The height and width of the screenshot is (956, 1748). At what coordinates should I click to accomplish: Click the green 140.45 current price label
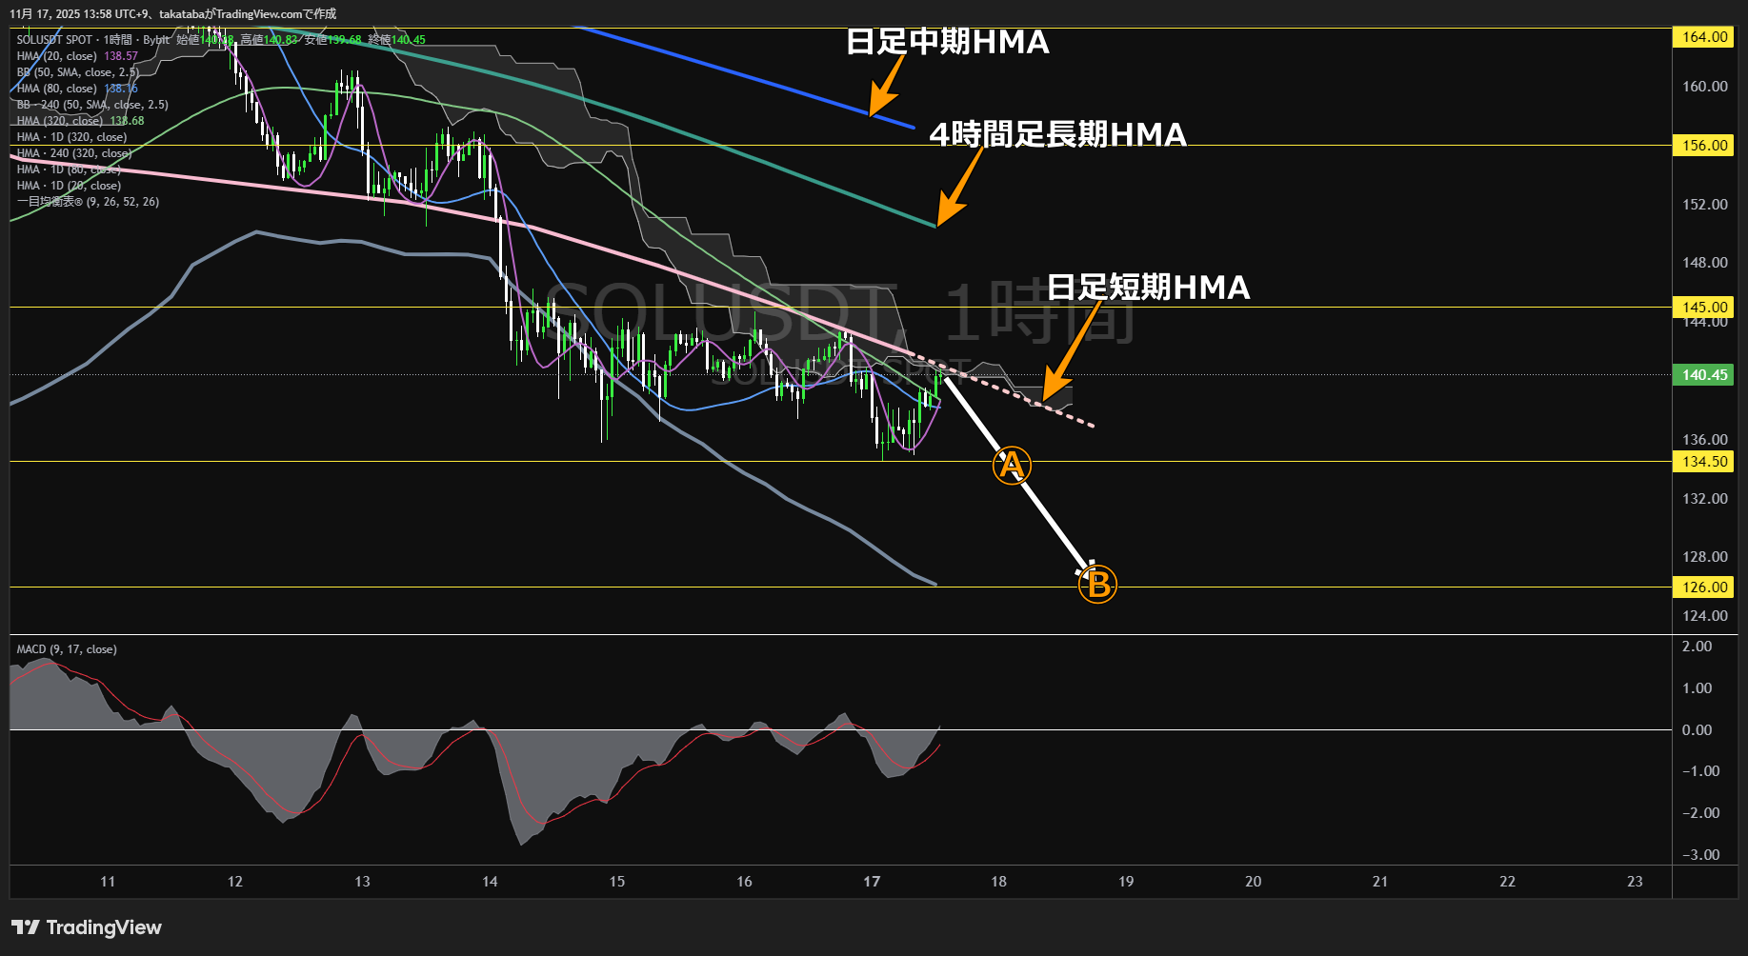tap(1703, 375)
